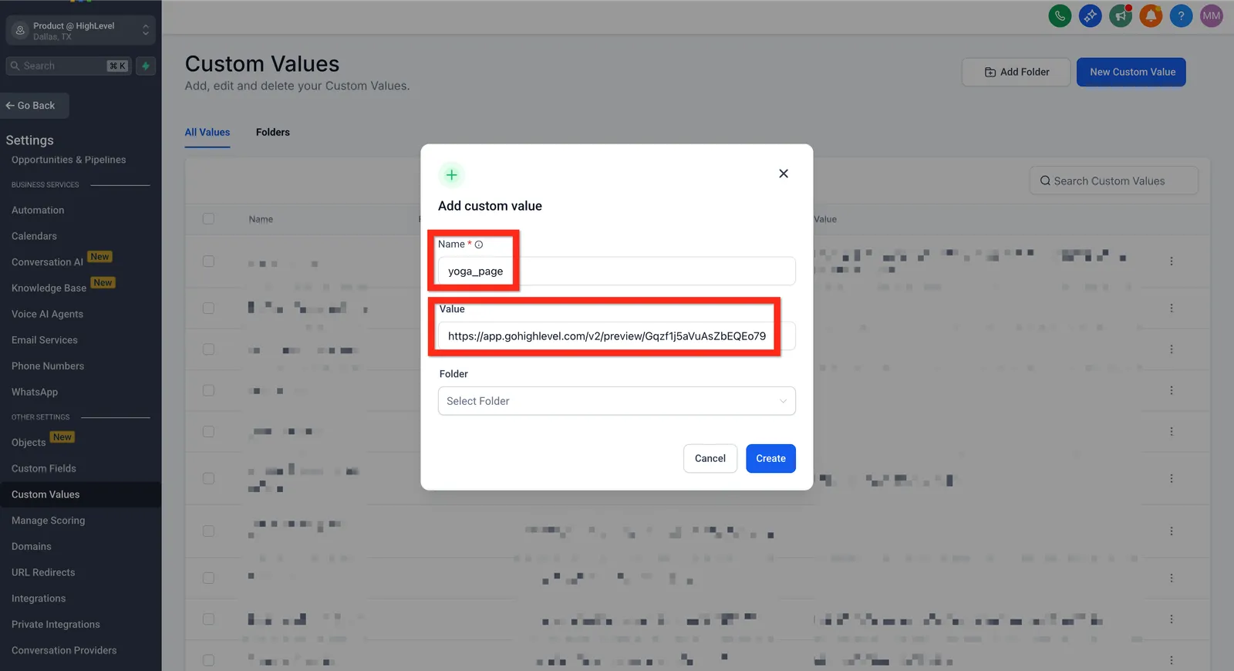Close the Add custom value dialog

[x=784, y=174]
